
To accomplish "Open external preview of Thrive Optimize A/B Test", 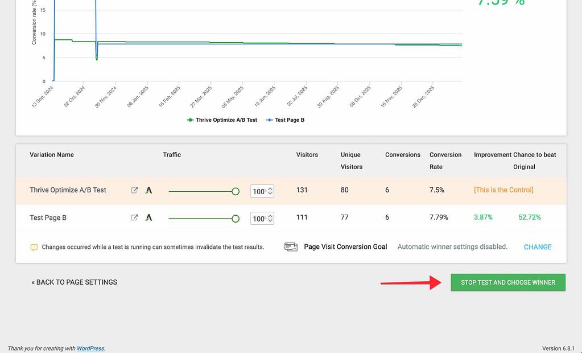I will pos(134,190).
